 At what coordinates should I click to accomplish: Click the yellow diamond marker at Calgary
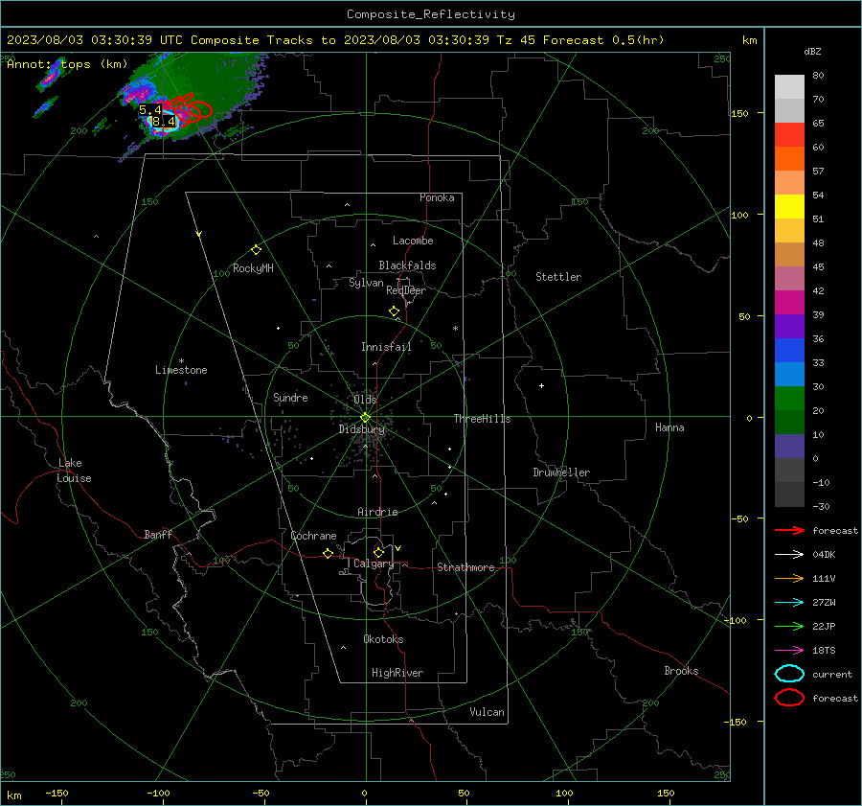[378, 552]
